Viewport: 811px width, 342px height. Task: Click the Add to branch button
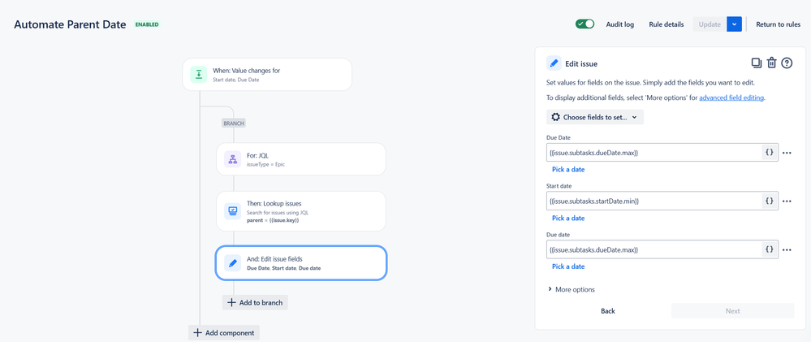[x=255, y=302]
